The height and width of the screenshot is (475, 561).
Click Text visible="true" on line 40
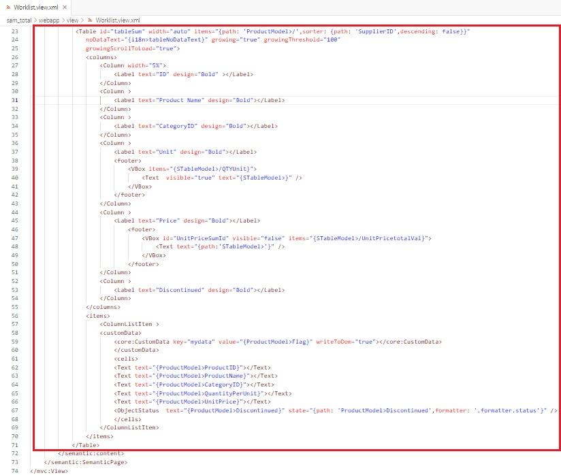222,178
